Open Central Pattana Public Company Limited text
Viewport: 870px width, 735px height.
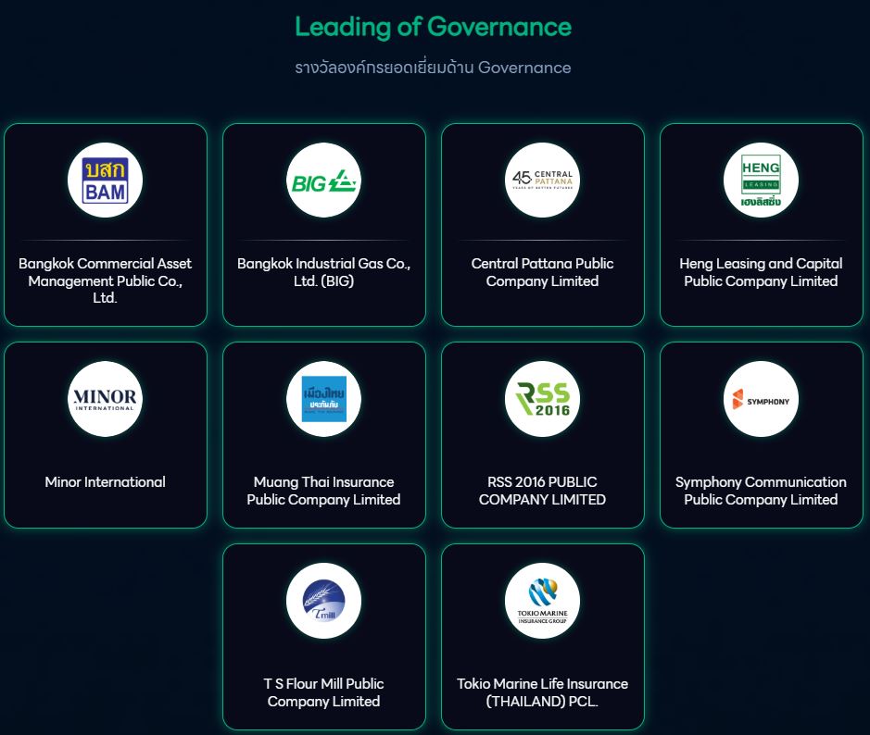tap(542, 272)
